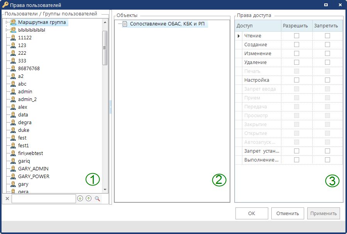Screen dimensions: 347x234
Task: Expand the ЫЫЫЫЫЫЫ group node
Action: 7,30
